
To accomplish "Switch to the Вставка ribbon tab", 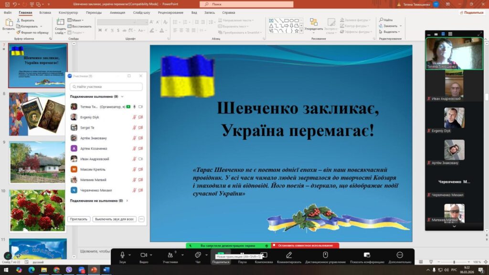I will 45,12.
